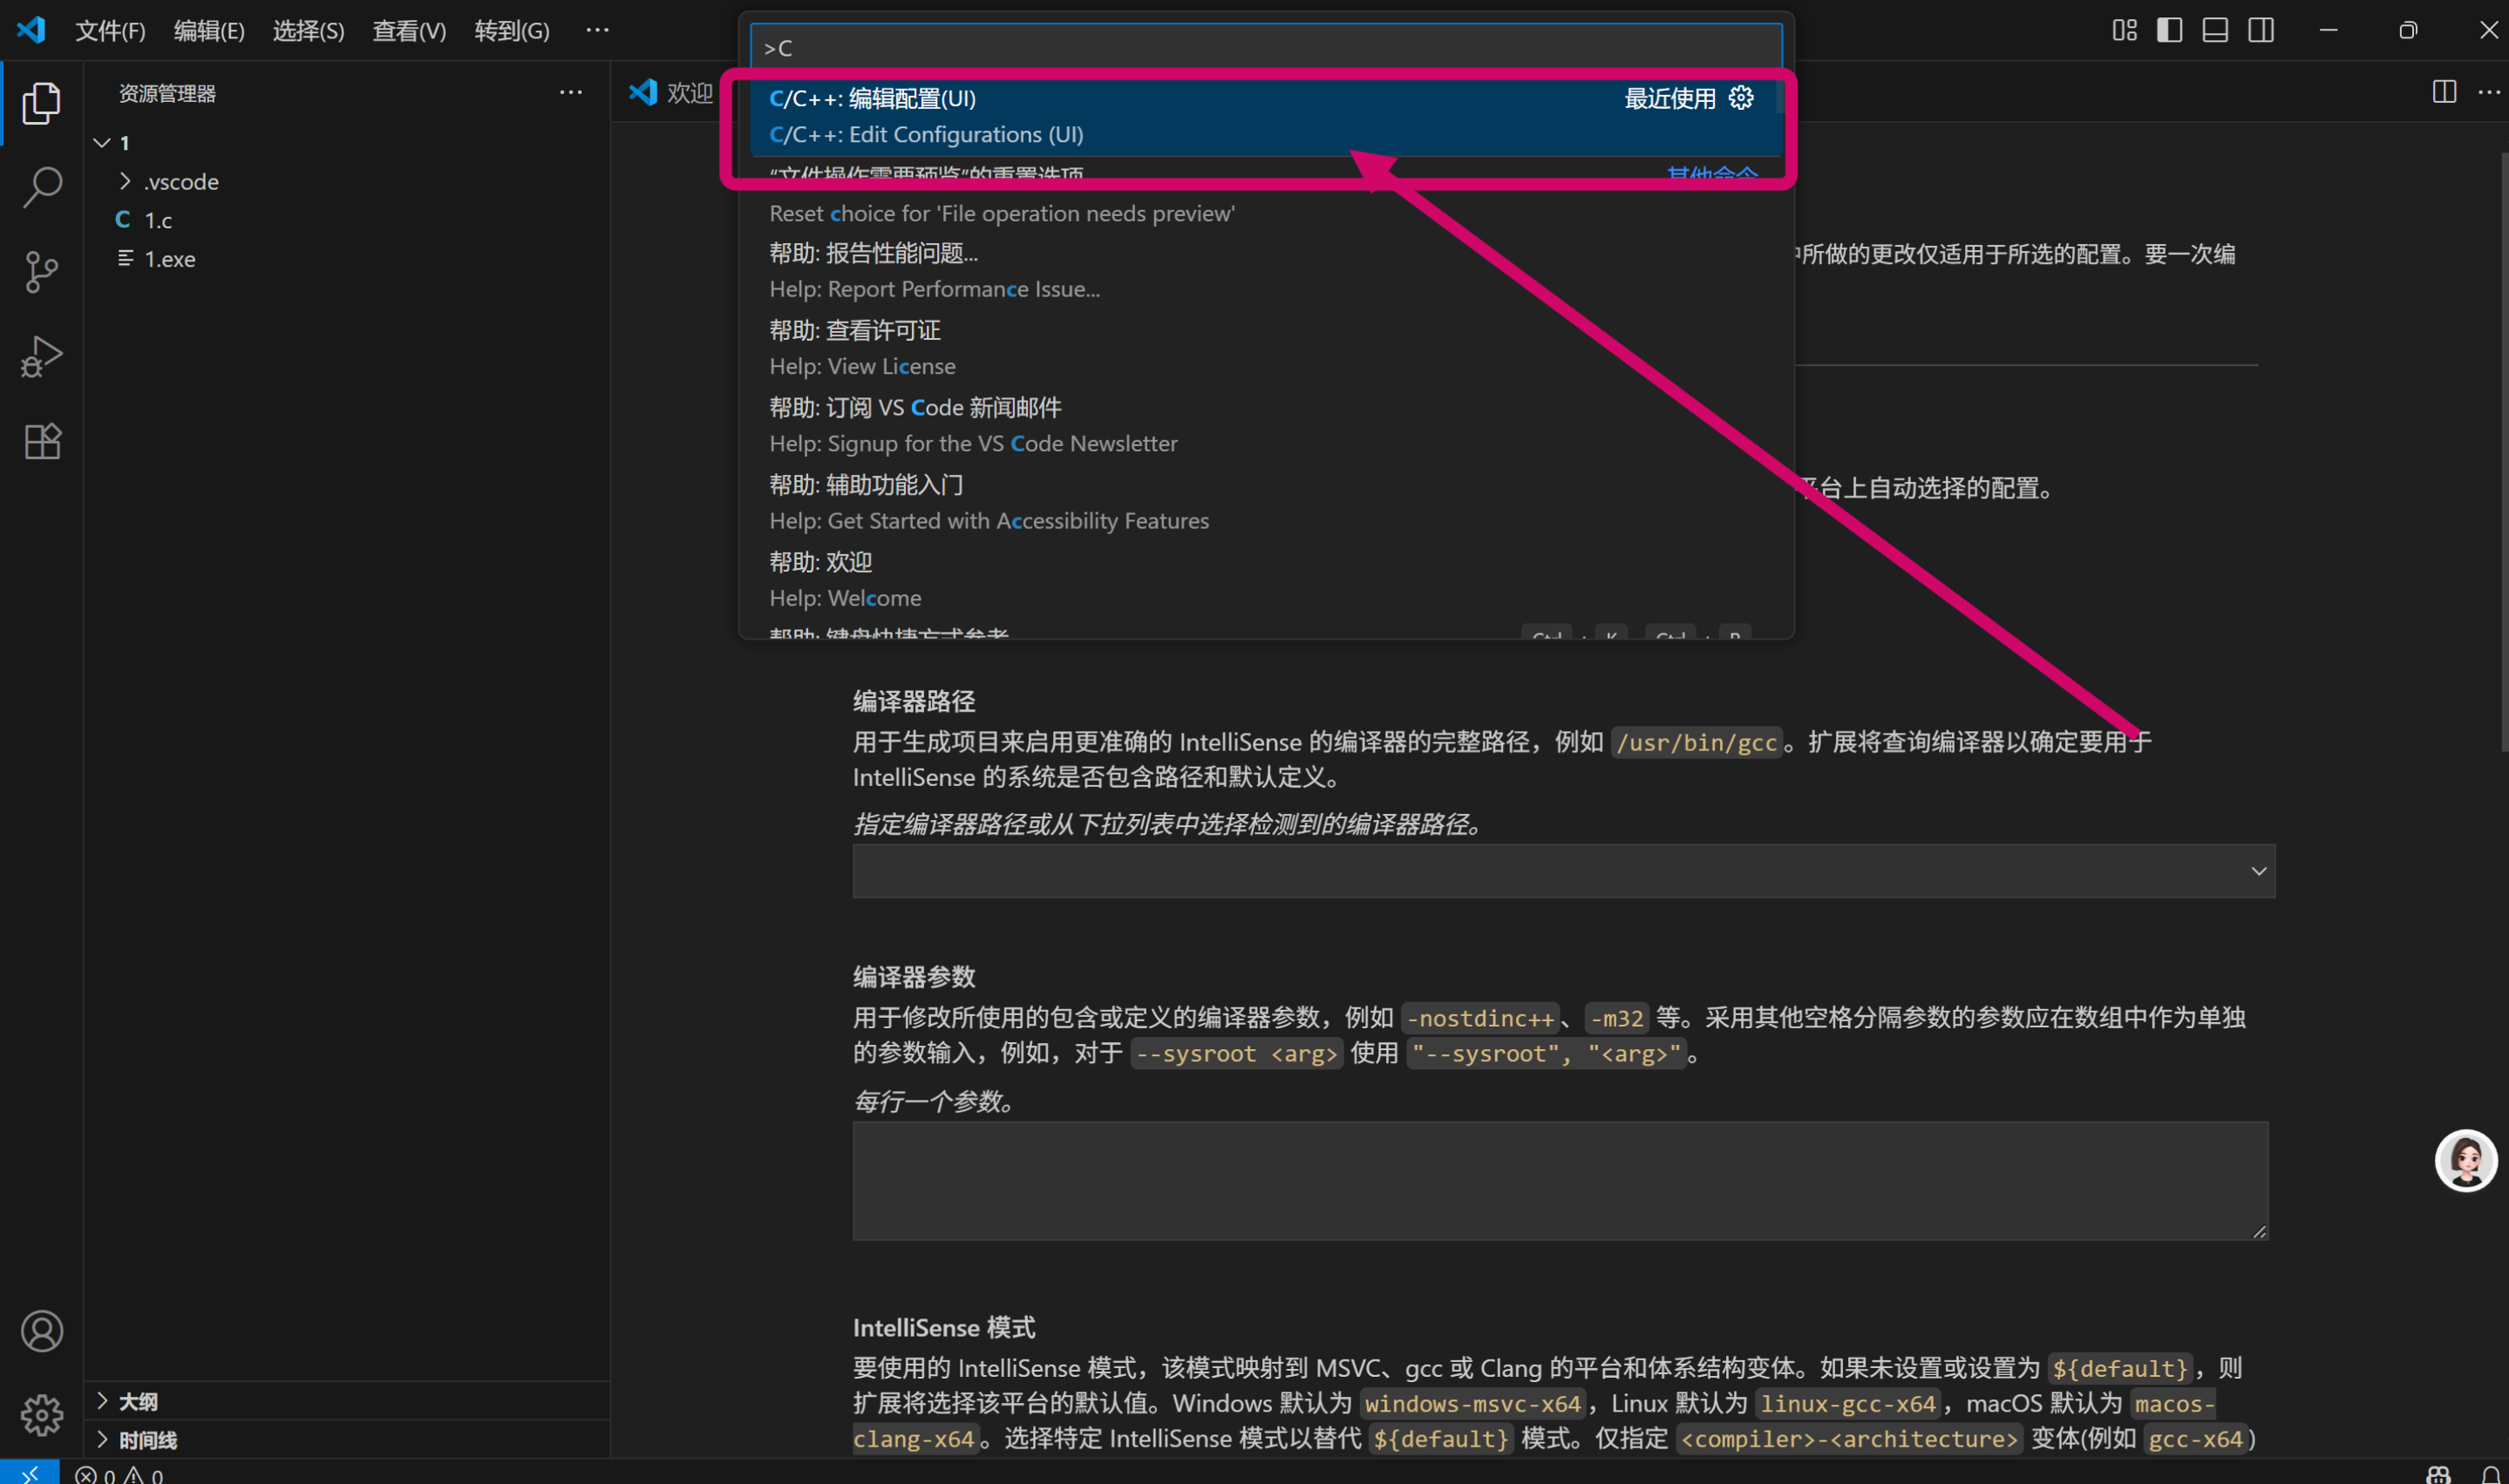
Task: Open the Source Control view
Action: pos(41,271)
